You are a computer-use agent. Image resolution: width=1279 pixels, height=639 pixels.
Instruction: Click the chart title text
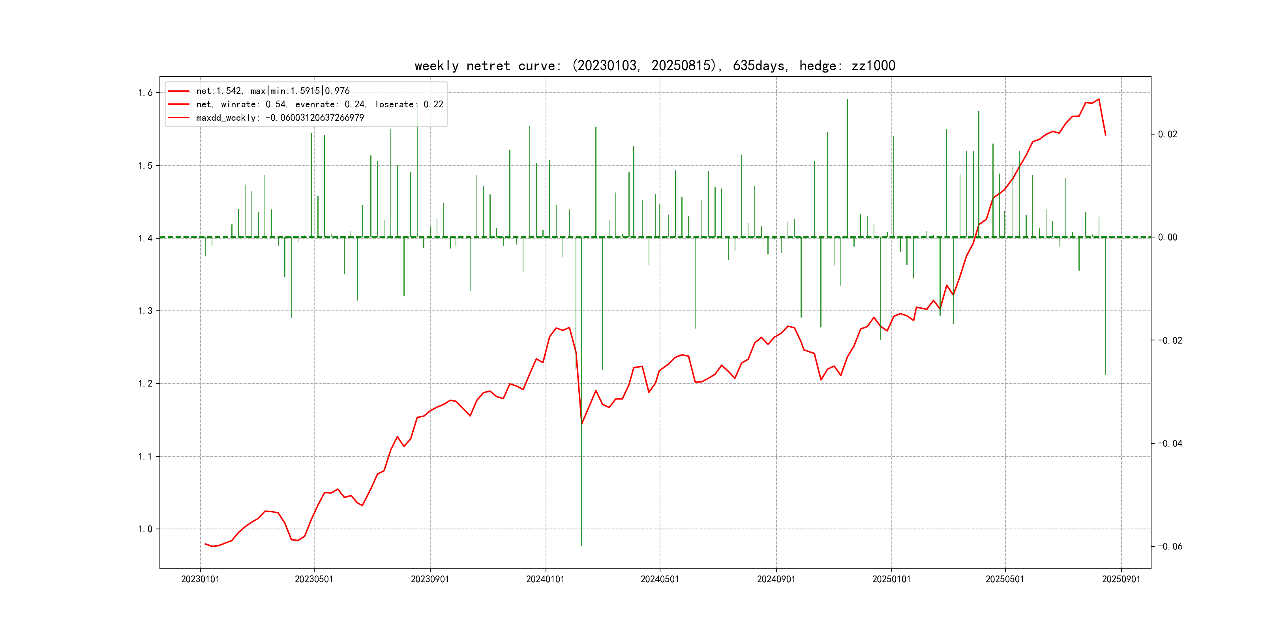click(x=655, y=66)
